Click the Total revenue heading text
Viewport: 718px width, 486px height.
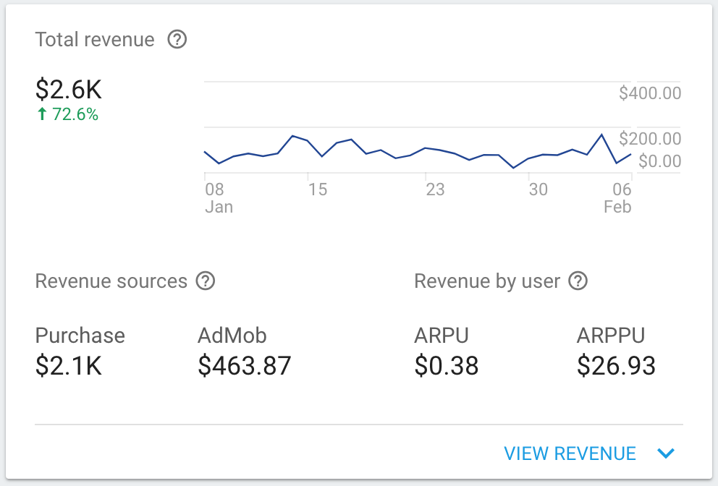click(95, 40)
